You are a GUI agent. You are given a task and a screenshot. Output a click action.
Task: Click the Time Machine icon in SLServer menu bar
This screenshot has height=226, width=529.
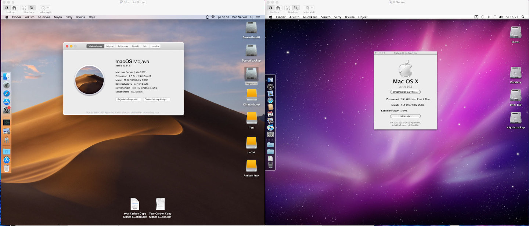tap(482, 17)
